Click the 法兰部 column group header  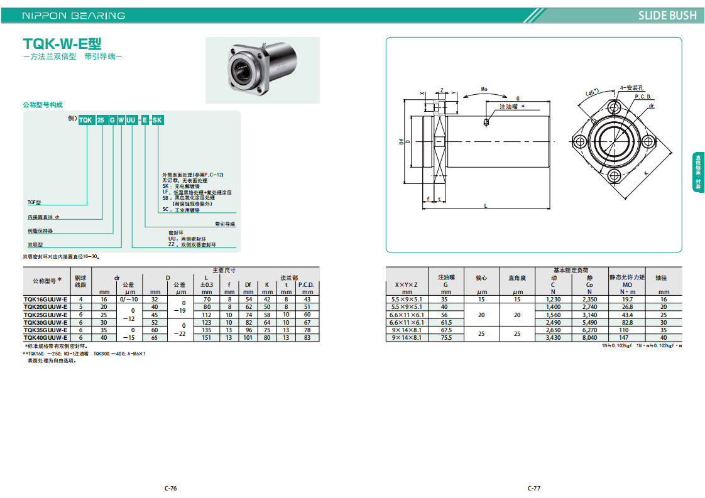pos(289,278)
